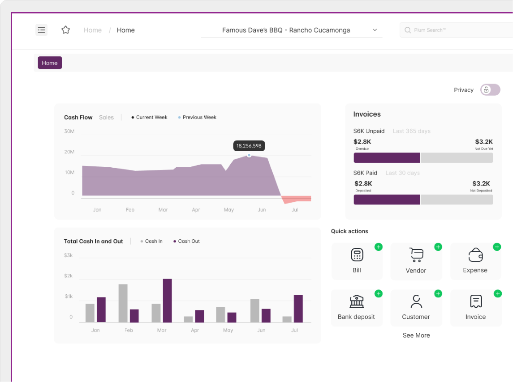Click the search magnifier icon
Viewport: 513px width, 382px height.
click(x=407, y=30)
